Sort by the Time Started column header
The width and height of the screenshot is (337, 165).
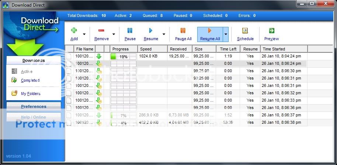284,49
